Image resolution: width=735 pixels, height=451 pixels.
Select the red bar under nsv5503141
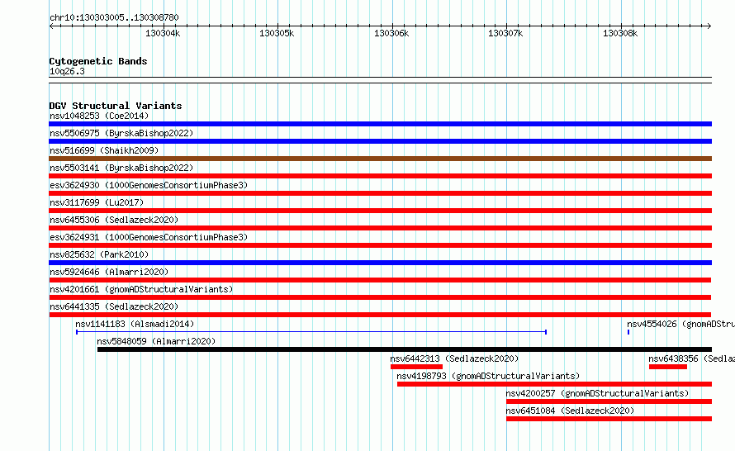tap(380, 176)
